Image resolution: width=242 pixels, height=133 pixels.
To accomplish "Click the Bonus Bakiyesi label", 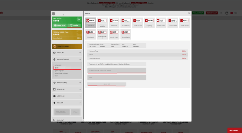I will pos(57,38).
